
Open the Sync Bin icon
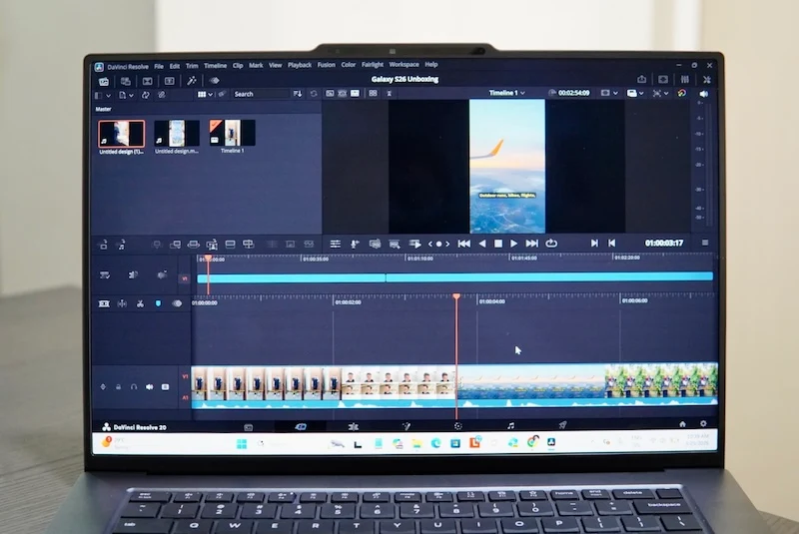pos(126,81)
